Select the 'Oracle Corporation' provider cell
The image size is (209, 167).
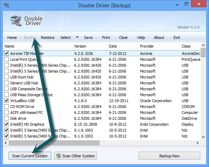click(156, 101)
